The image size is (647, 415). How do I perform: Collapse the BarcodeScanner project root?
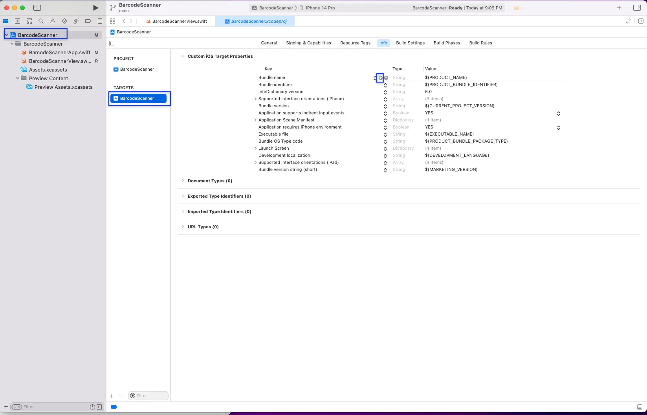pyautogui.click(x=7, y=35)
